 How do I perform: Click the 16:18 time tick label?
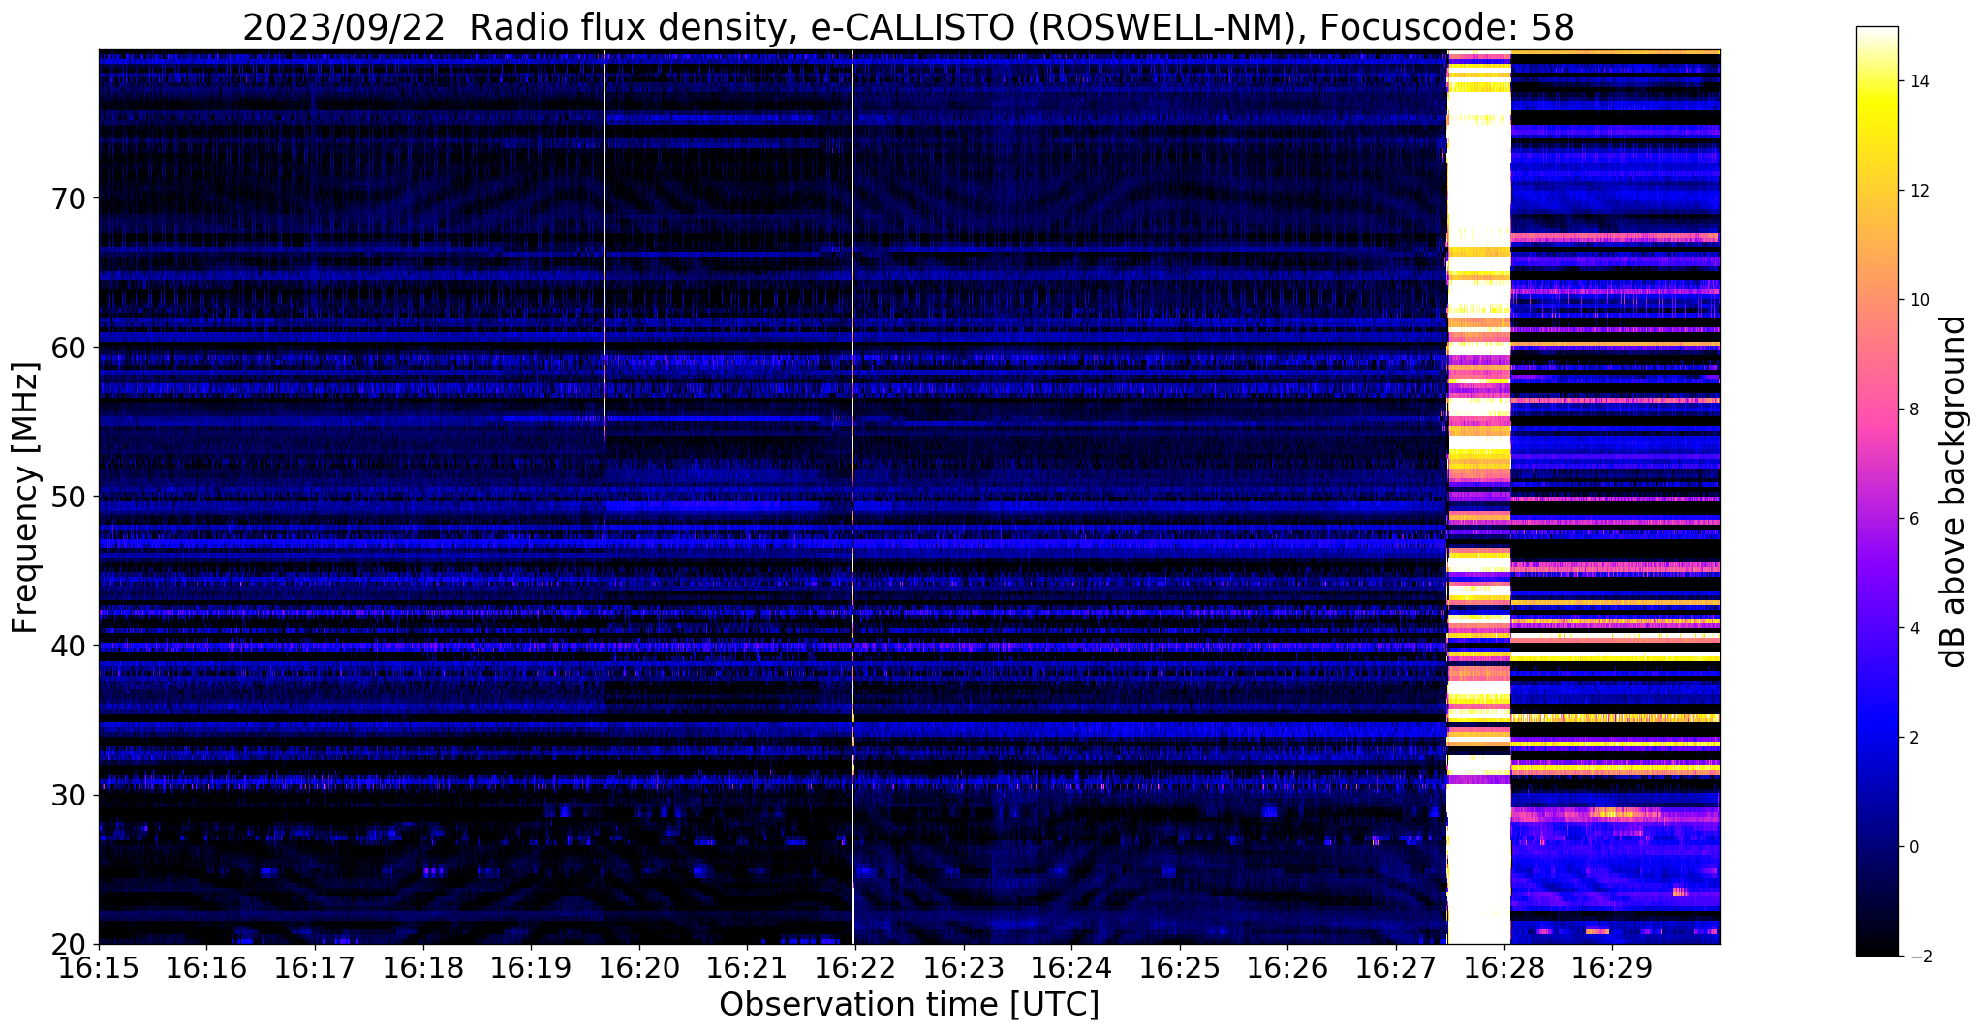422,966
